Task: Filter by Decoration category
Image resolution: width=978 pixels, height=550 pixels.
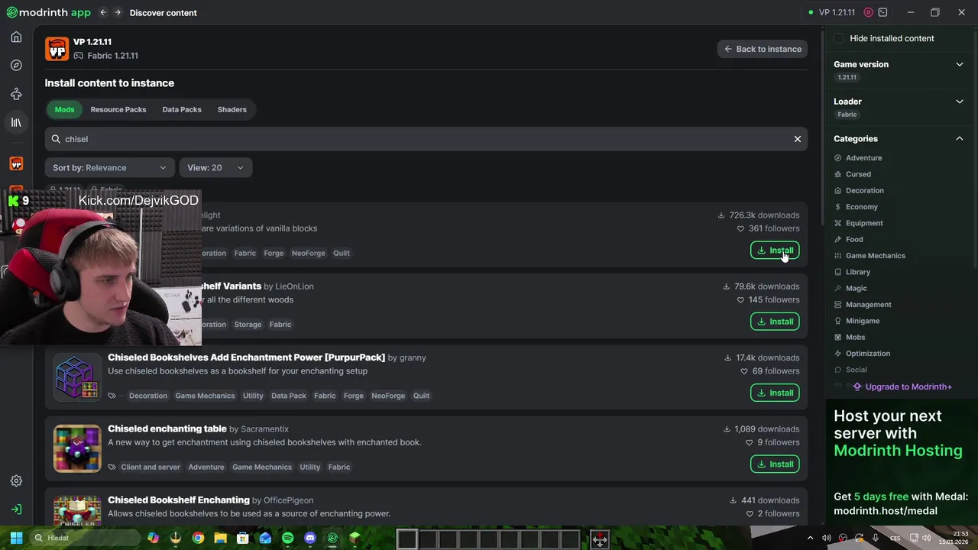Action: 864,190
